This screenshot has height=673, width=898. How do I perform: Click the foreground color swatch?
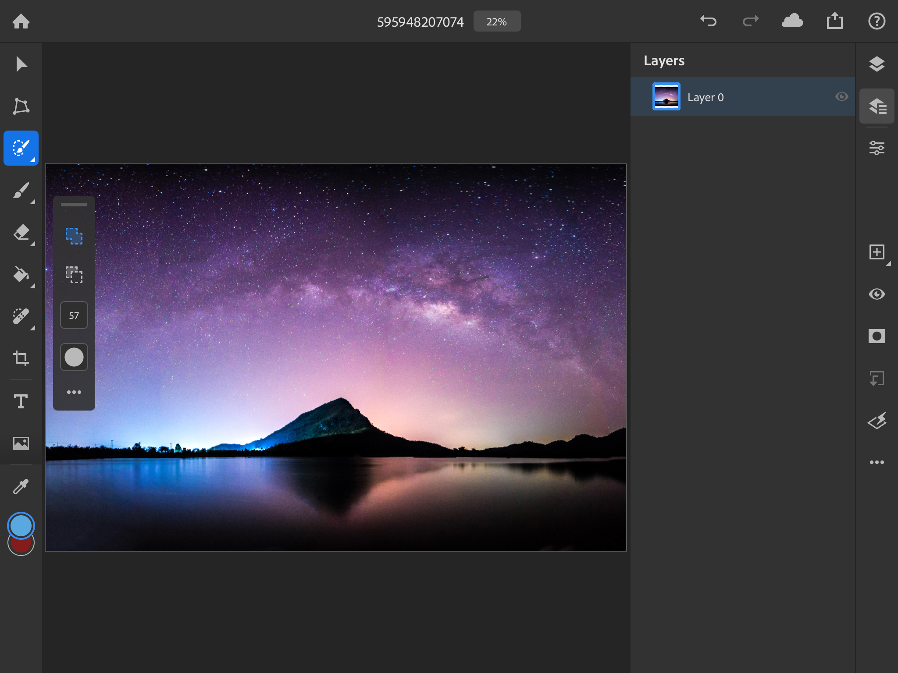21,525
